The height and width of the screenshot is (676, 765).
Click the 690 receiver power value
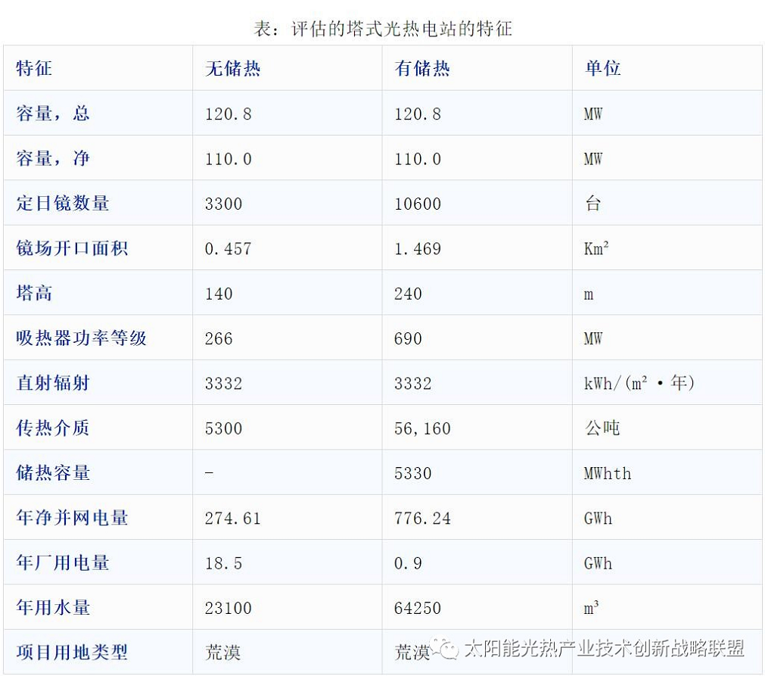coord(408,338)
